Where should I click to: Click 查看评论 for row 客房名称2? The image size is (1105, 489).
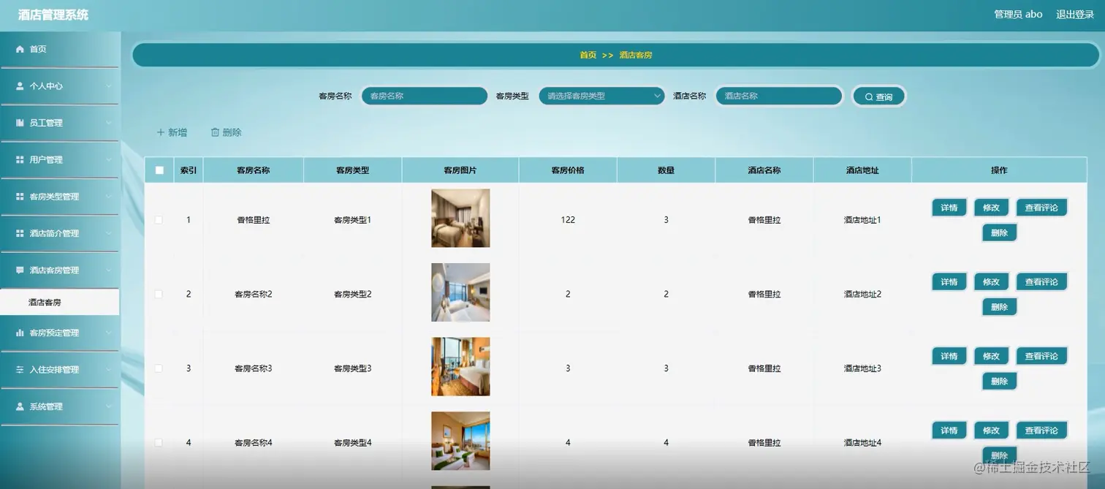coord(1041,282)
